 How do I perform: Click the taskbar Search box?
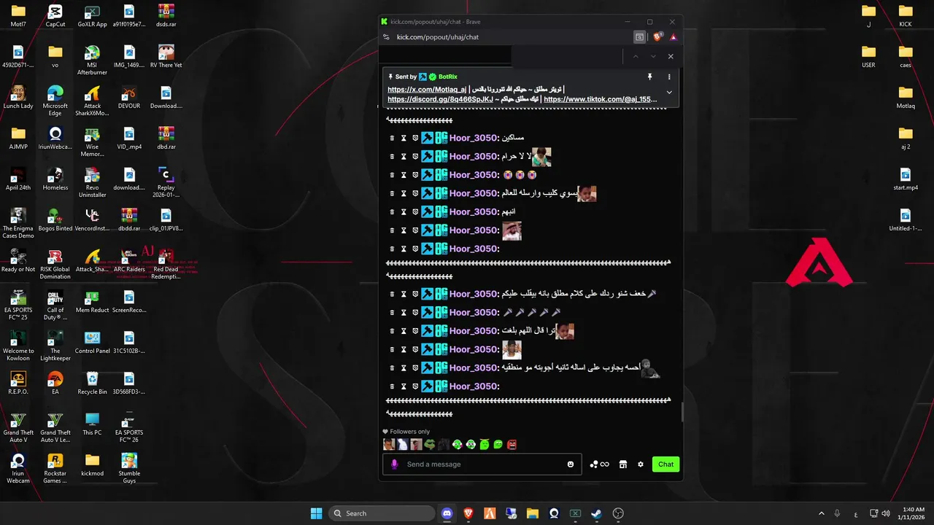(382, 513)
